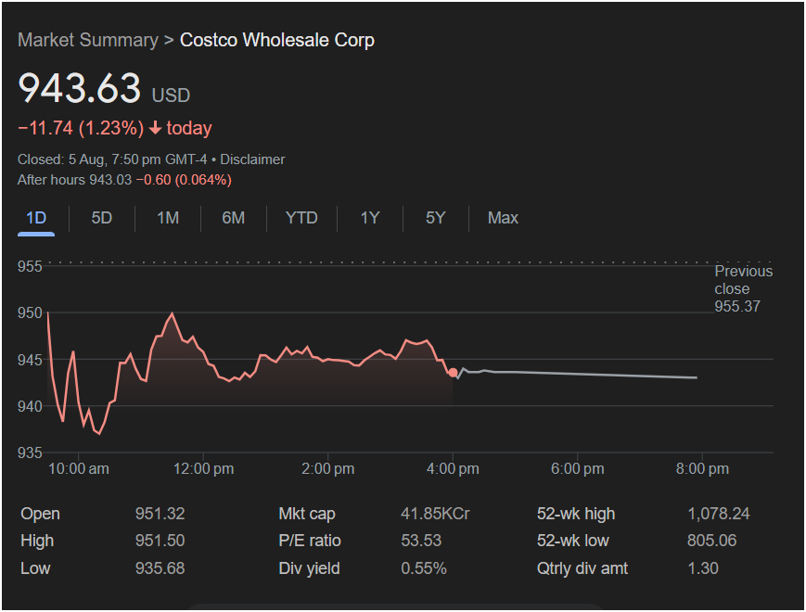Viewport: 806px width, 612px height.
Task: Click the Mkt cap value 41.85KCr
Action: coord(435,514)
